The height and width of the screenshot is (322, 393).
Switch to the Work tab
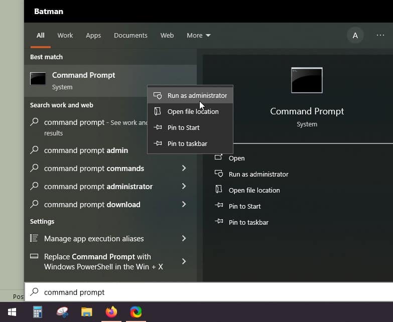pyautogui.click(x=65, y=35)
